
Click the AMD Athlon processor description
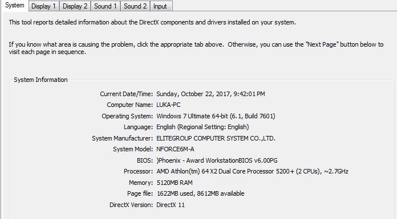click(252, 171)
